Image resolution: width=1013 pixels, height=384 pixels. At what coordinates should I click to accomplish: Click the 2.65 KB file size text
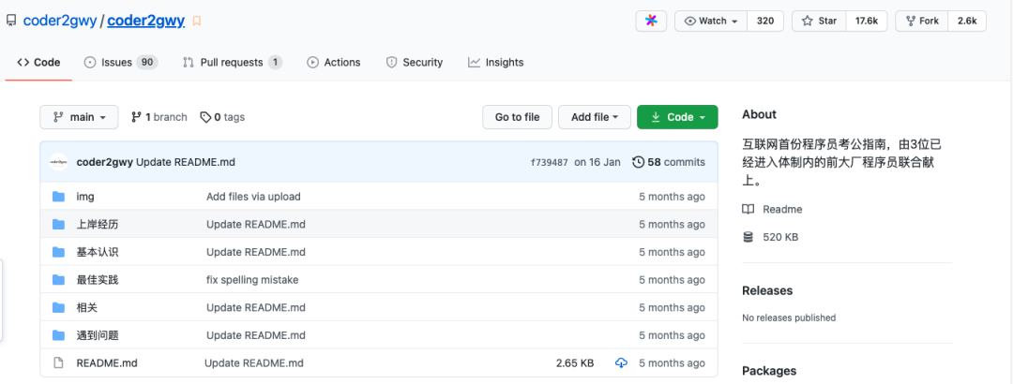point(575,362)
